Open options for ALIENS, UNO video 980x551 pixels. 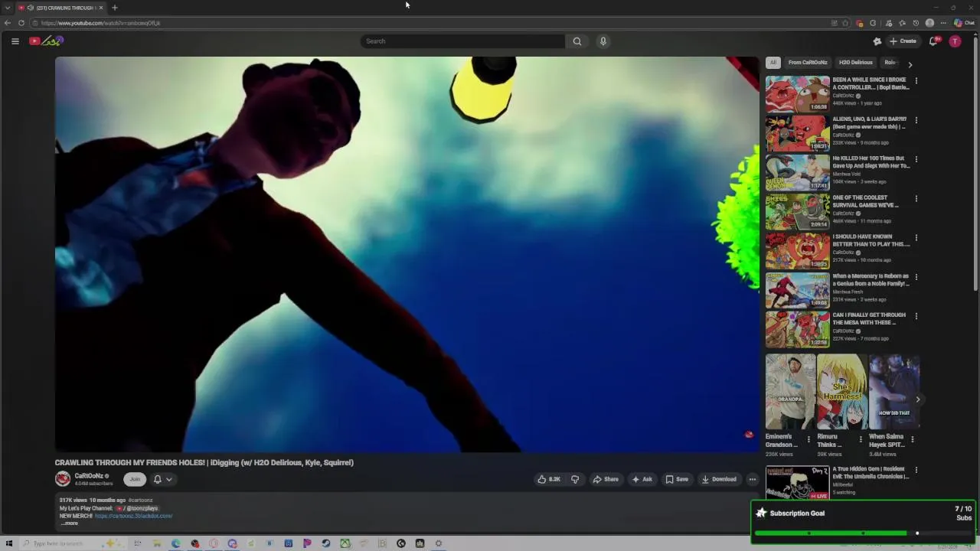pyautogui.click(x=916, y=120)
